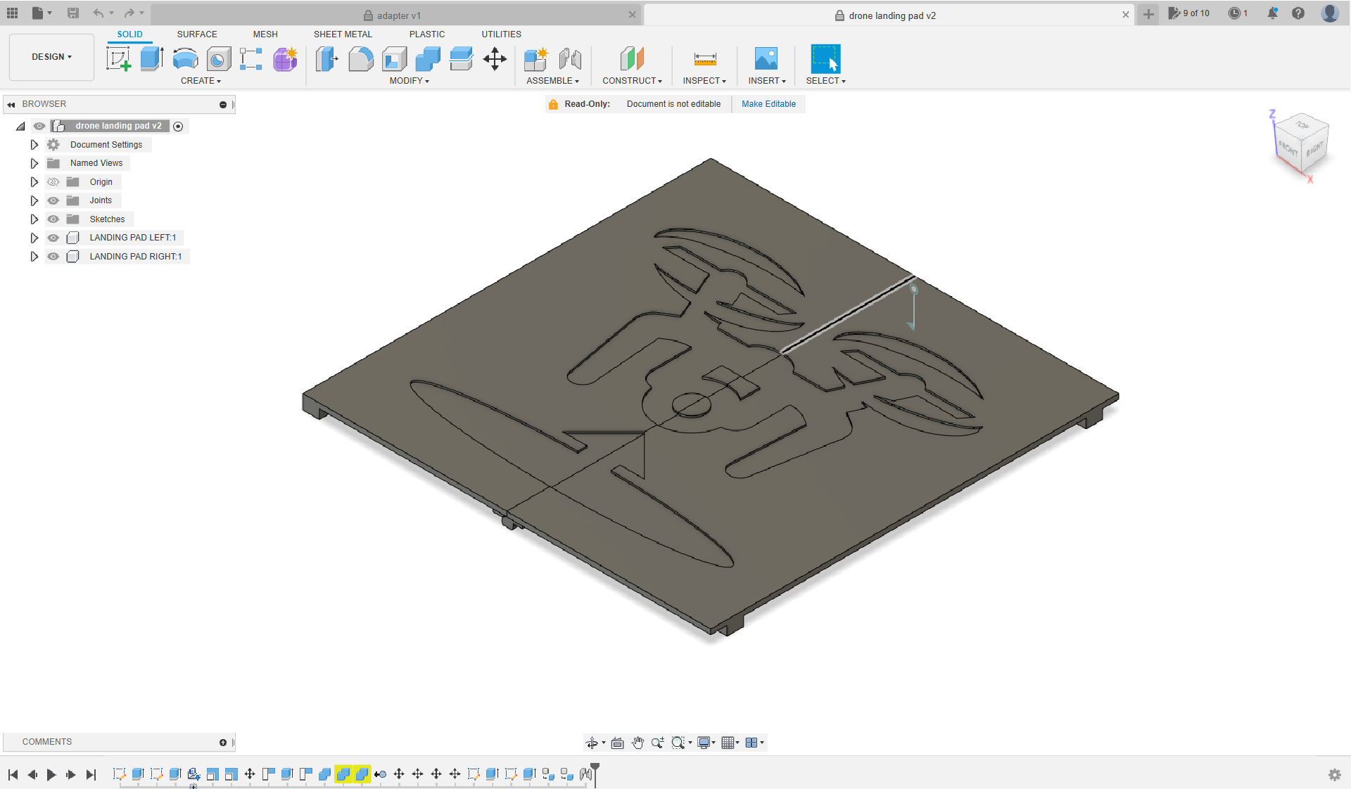Play the timeline
The image size is (1351, 789).
click(51, 775)
